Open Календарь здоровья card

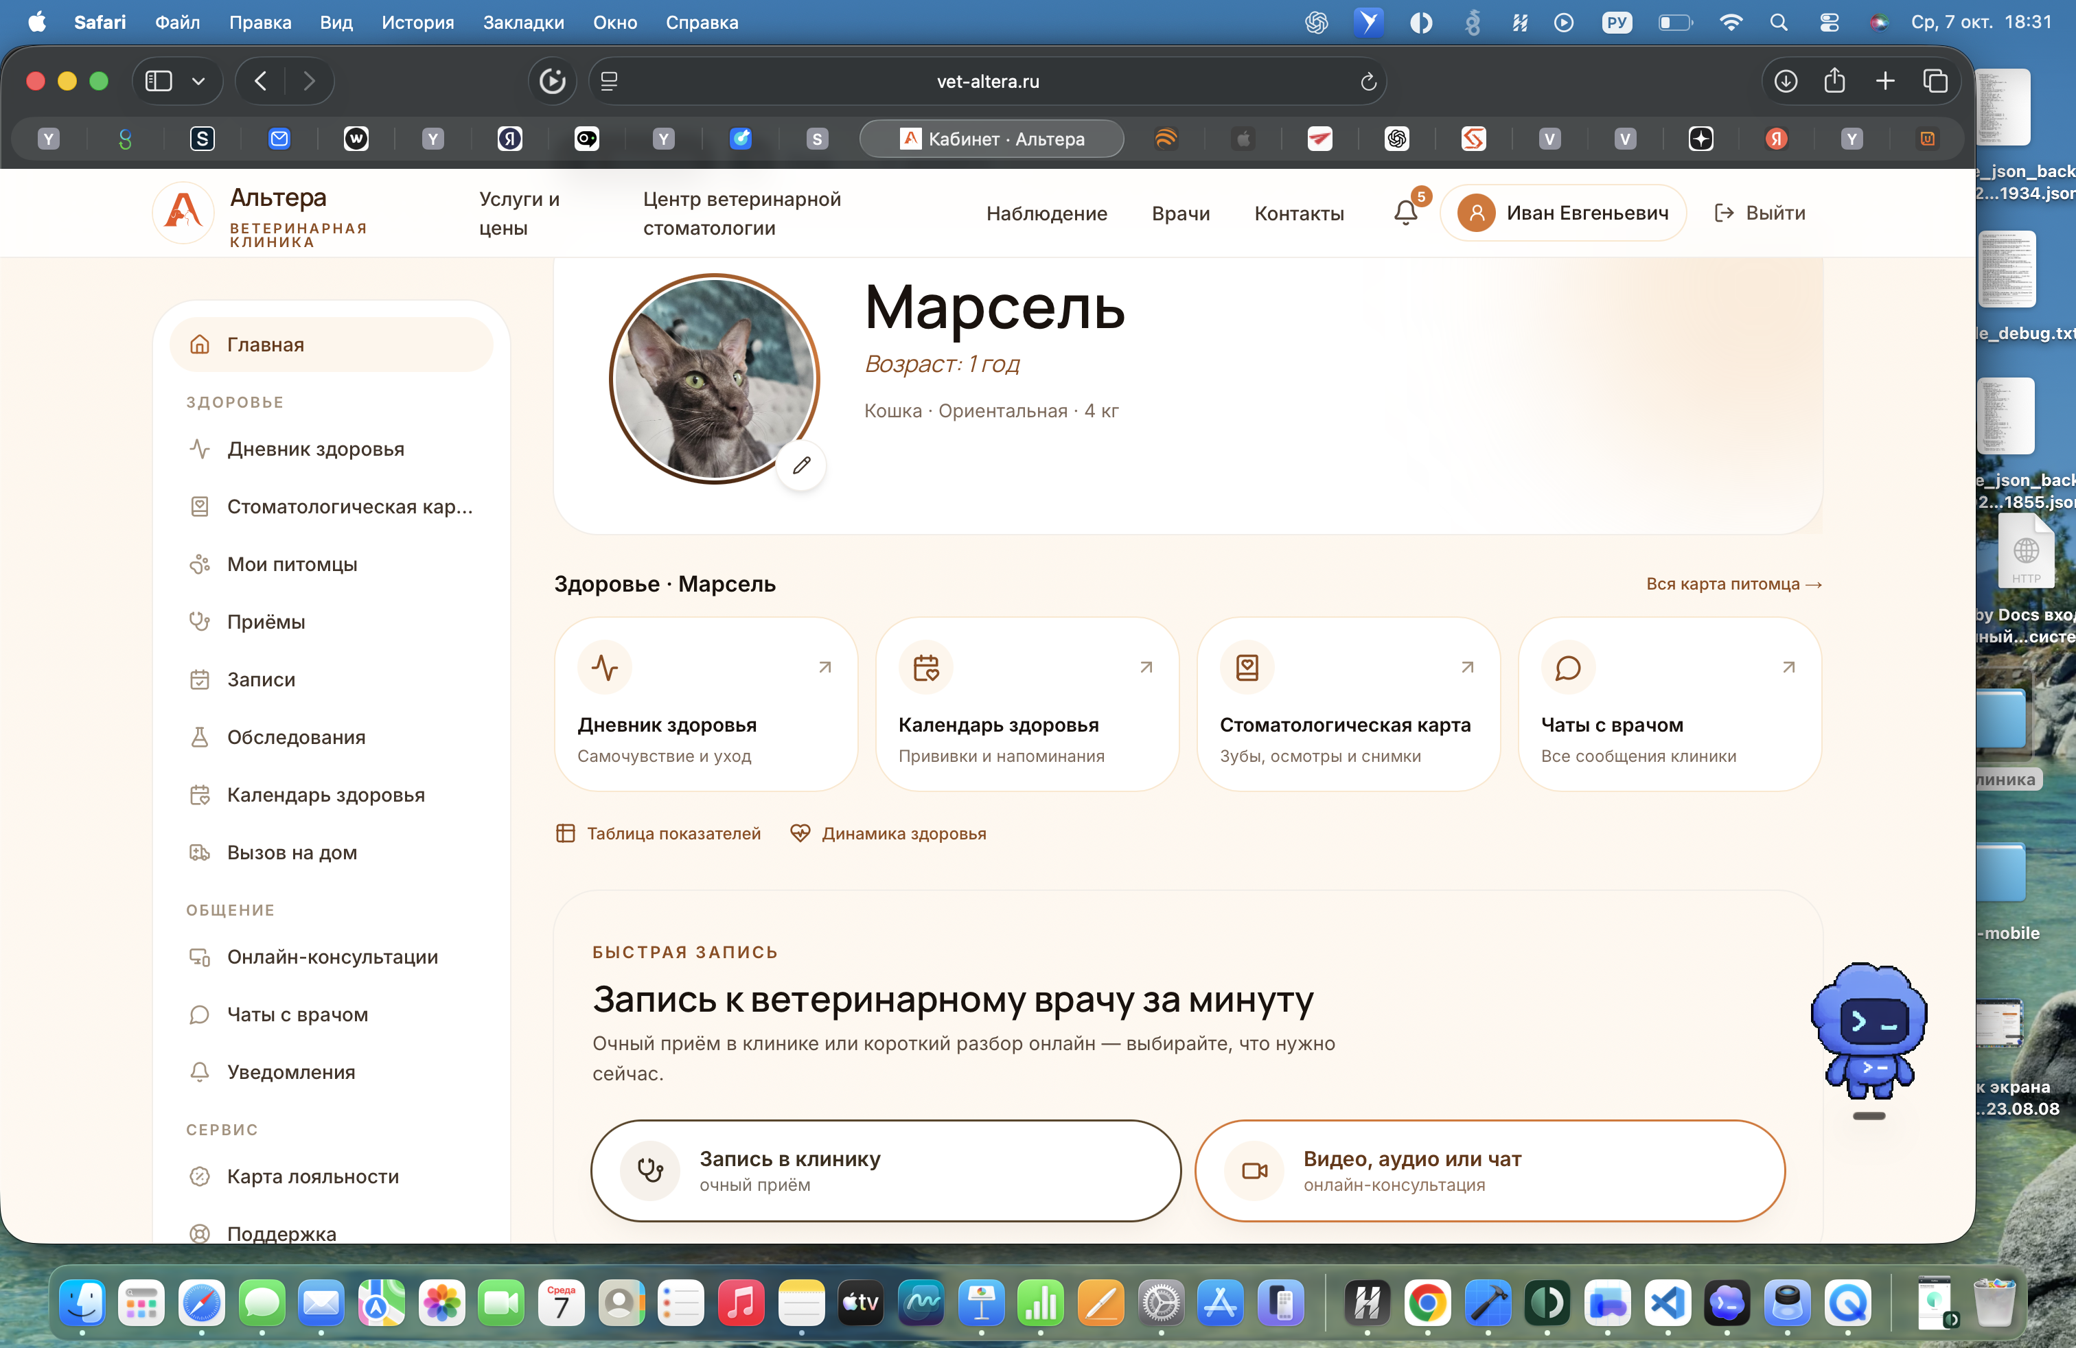coord(1026,704)
